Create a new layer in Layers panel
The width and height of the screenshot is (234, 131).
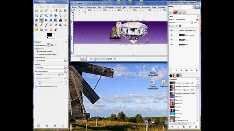[x=171, y=70]
